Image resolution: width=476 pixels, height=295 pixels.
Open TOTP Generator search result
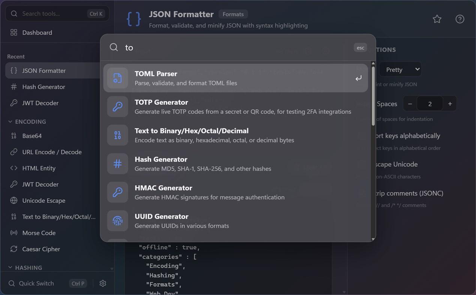pyautogui.click(x=236, y=106)
